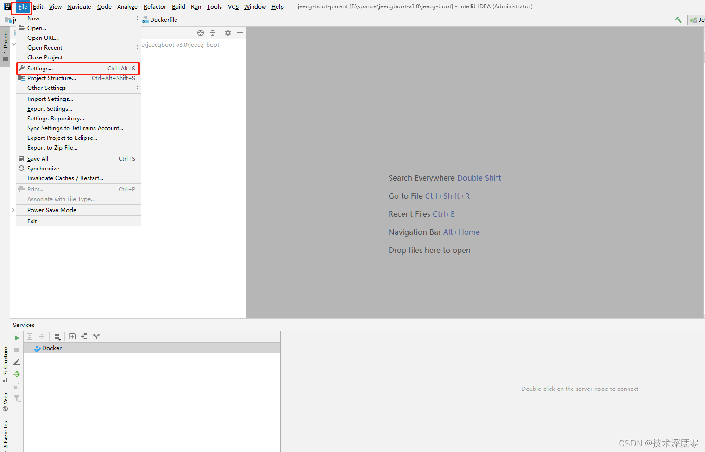The width and height of the screenshot is (705, 452).
Task: Open the Help menu
Action: pyautogui.click(x=277, y=7)
